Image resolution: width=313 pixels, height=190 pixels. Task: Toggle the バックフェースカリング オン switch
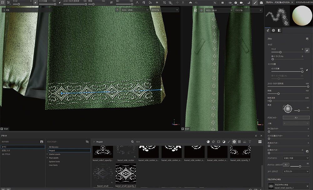tap(286, 165)
